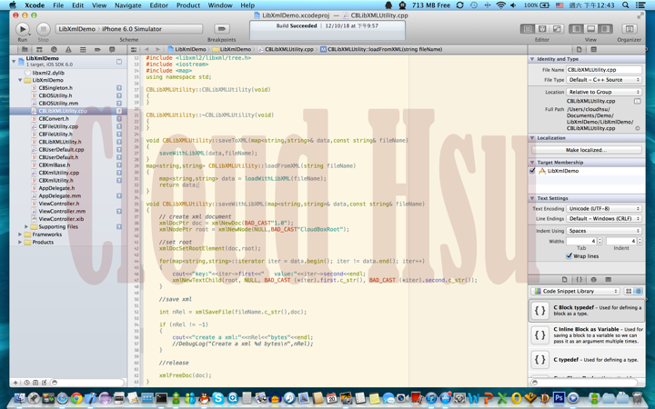Toggle LibXmlDemo target membership checkbox
Screen dimensions: 655x409
pyautogui.click(x=532, y=171)
